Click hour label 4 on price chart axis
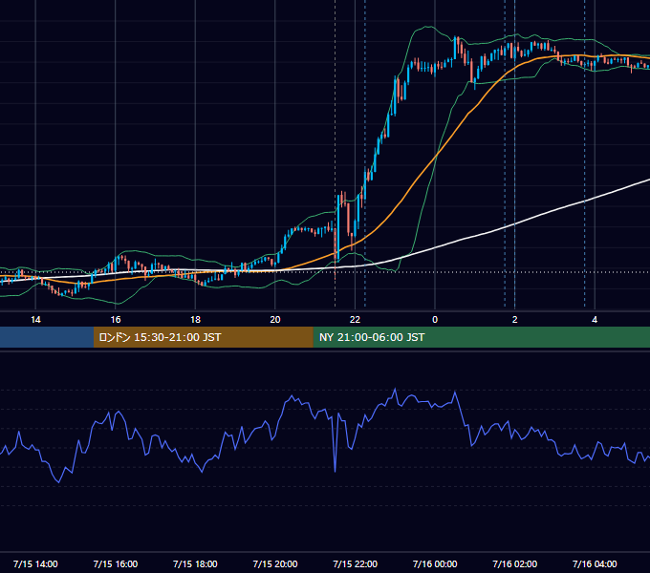This screenshot has height=573, width=650. (x=595, y=320)
